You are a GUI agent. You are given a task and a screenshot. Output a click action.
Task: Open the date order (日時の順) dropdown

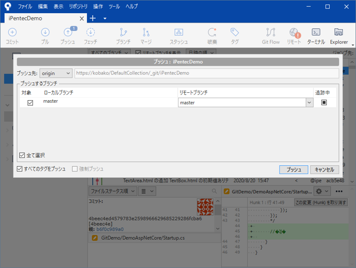pos(201,52)
